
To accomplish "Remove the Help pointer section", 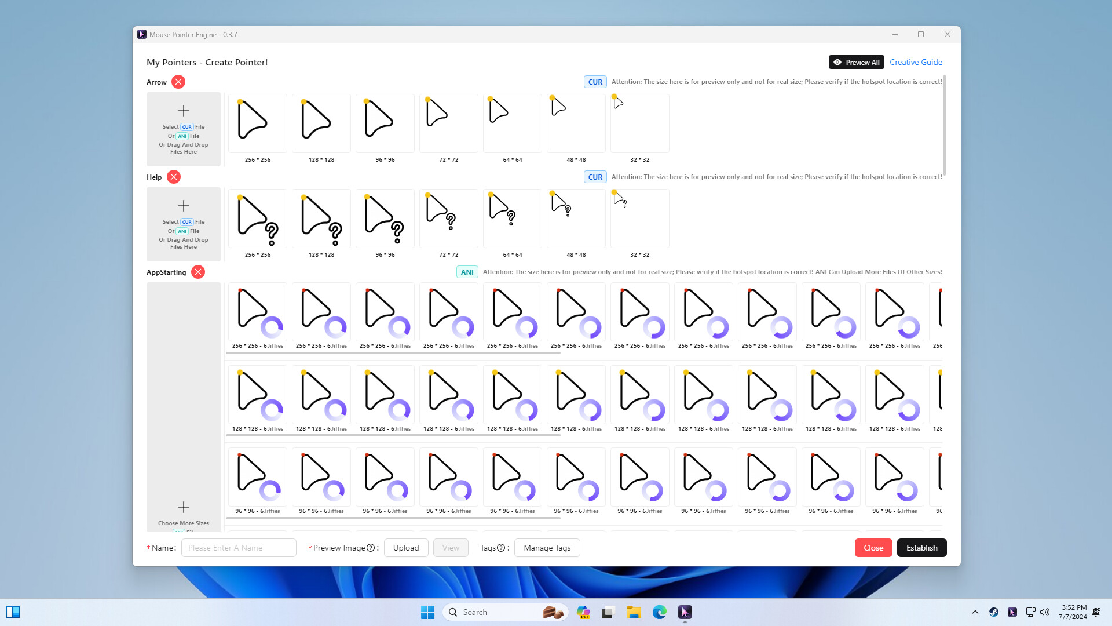I will click(173, 177).
